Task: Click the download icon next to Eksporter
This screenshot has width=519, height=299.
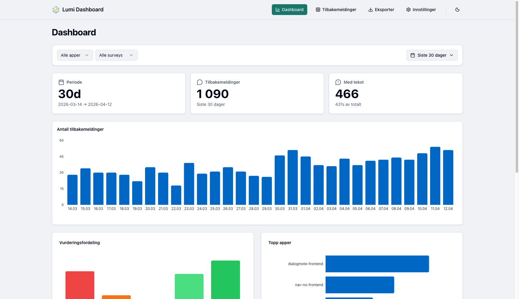Action: pyautogui.click(x=370, y=10)
